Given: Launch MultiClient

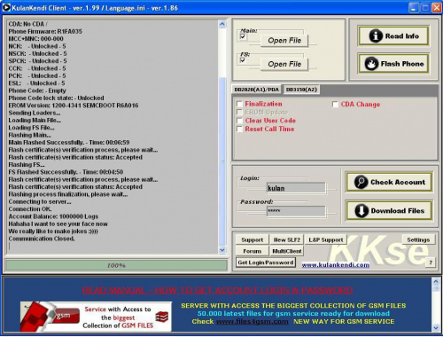Looking at the screenshot, I should pyautogui.click(x=286, y=251).
